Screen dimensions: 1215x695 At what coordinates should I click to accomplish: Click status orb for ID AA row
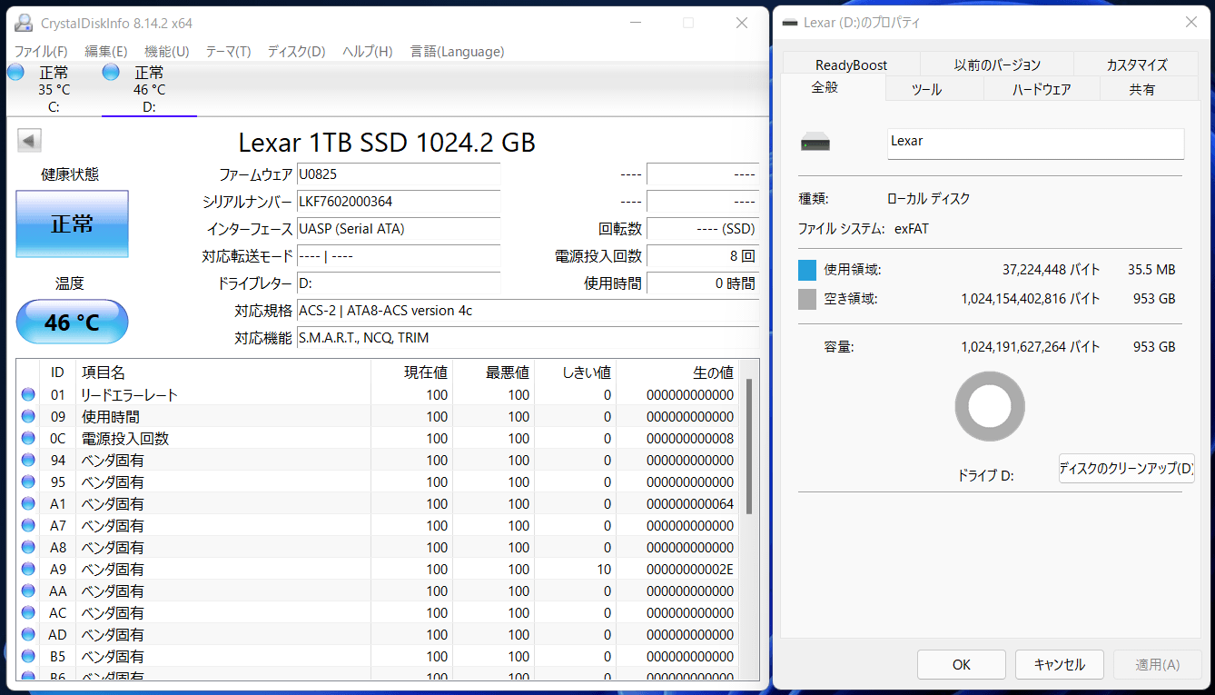[x=28, y=591]
